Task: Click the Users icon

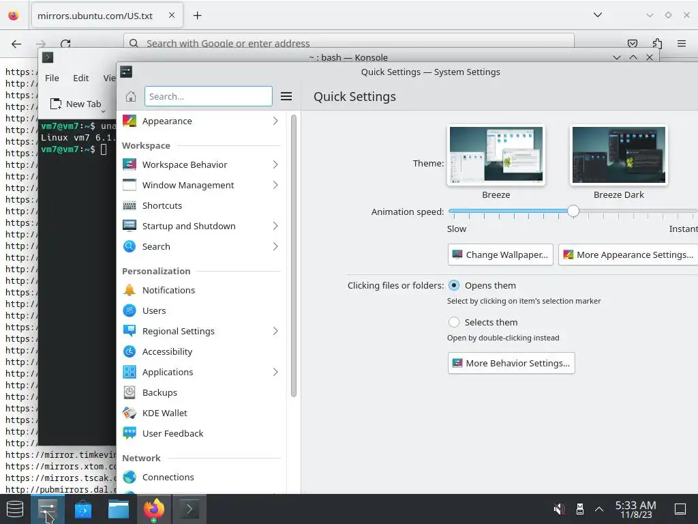Action: coord(130,311)
